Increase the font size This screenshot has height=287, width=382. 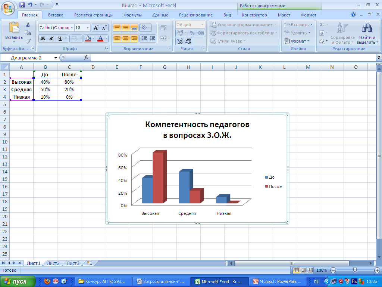point(96,28)
